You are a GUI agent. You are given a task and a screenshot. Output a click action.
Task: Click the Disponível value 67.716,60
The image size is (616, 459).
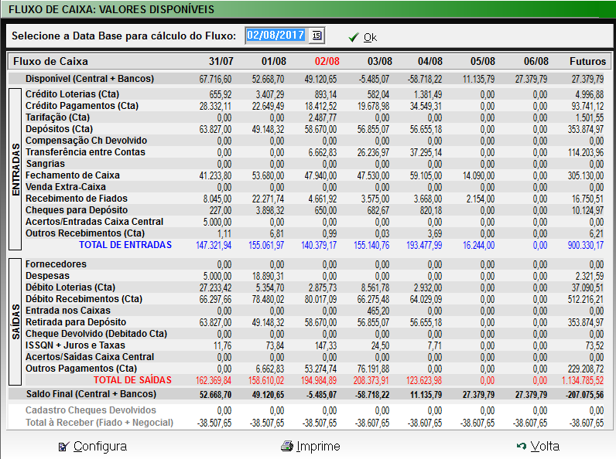215,80
